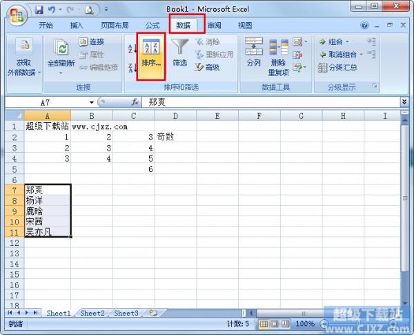Viewport: 414px width, 335px height.
Task: Click 重新应用 reapply filter
Action: tap(215, 55)
